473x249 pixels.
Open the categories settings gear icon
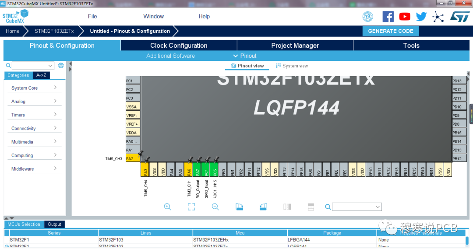(61, 65)
